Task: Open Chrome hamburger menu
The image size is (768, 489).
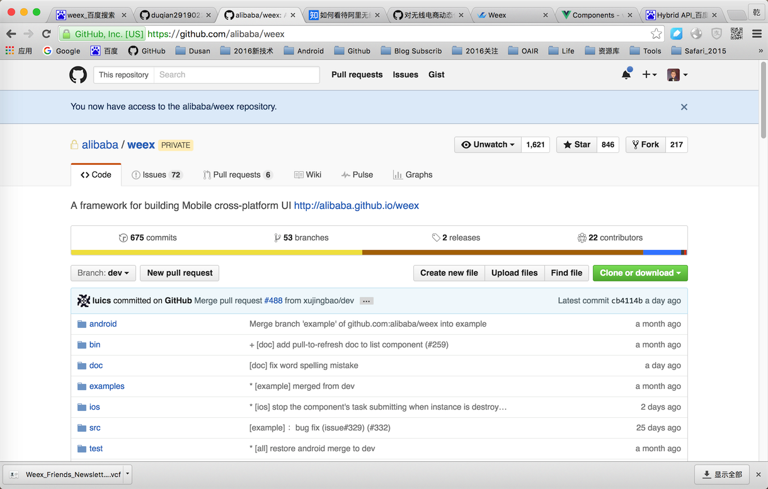Action: point(757,34)
